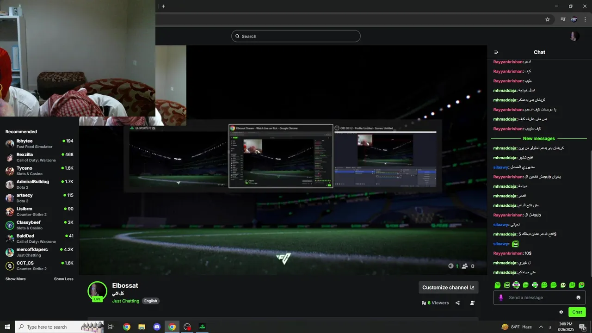The width and height of the screenshot is (592, 333).
Task: Open the chat collapse icon beside Chat header
Action: tap(496, 52)
